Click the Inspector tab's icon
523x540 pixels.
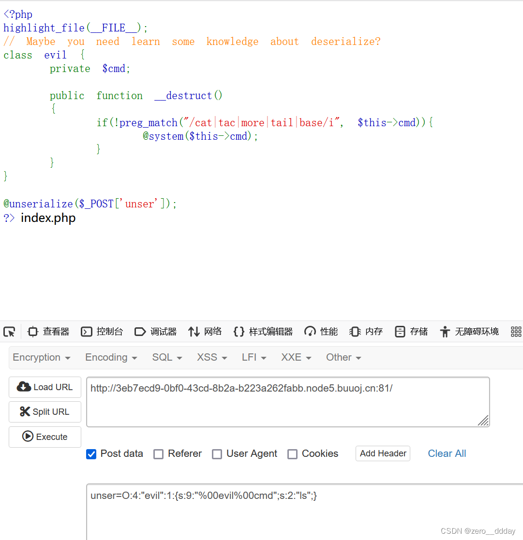coord(33,332)
